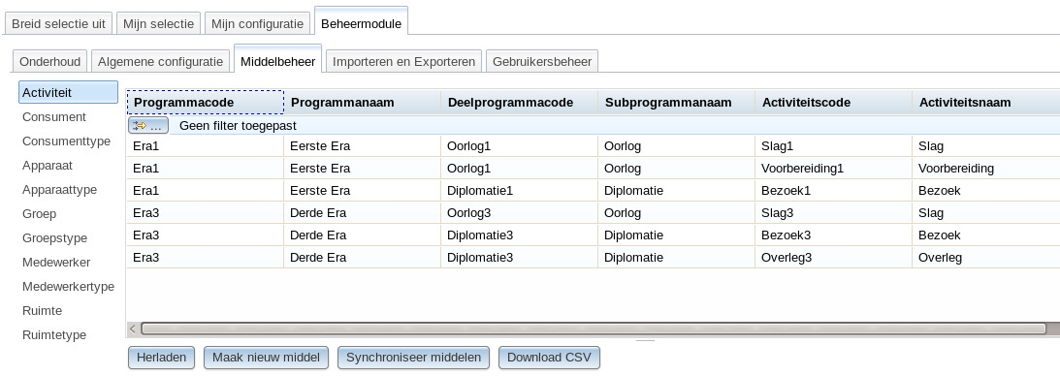Open the Mijn selectie tab
Image resolution: width=1060 pixels, height=376 pixels.
point(158,23)
